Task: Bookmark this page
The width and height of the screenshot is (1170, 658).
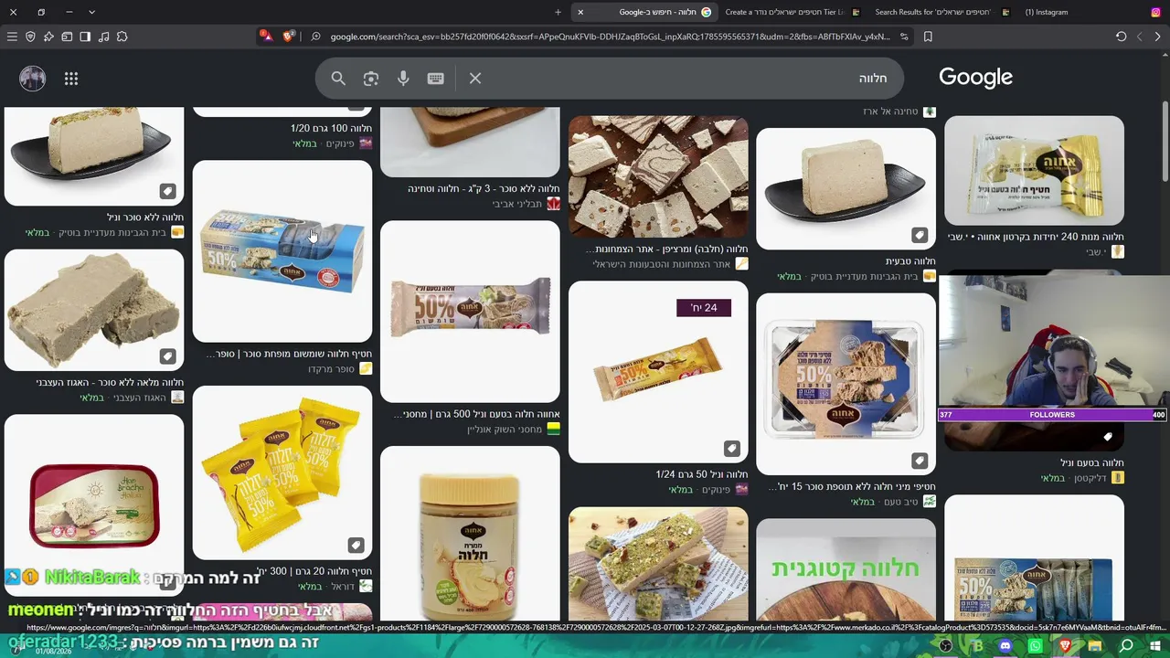Action: click(x=928, y=37)
